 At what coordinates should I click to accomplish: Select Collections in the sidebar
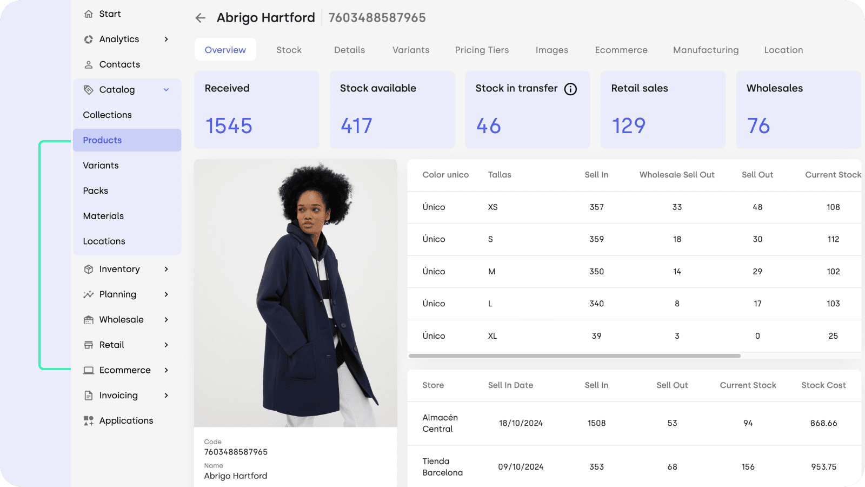click(107, 115)
